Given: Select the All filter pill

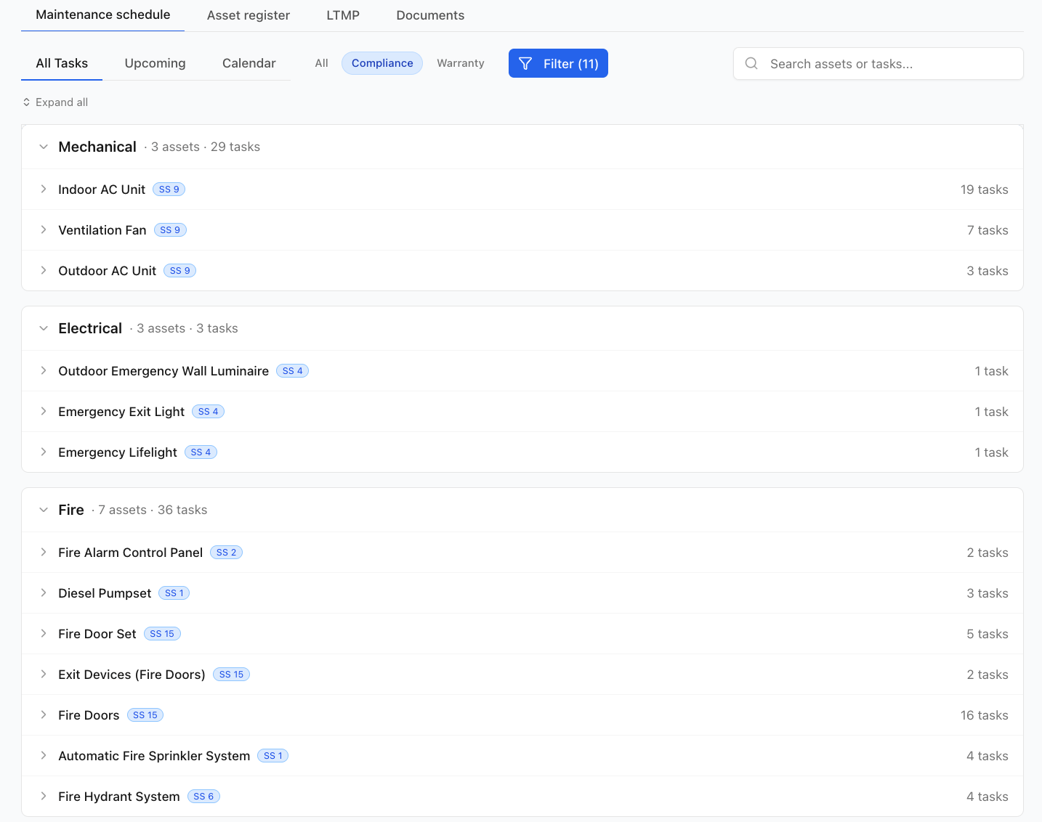Looking at the screenshot, I should [322, 63].
